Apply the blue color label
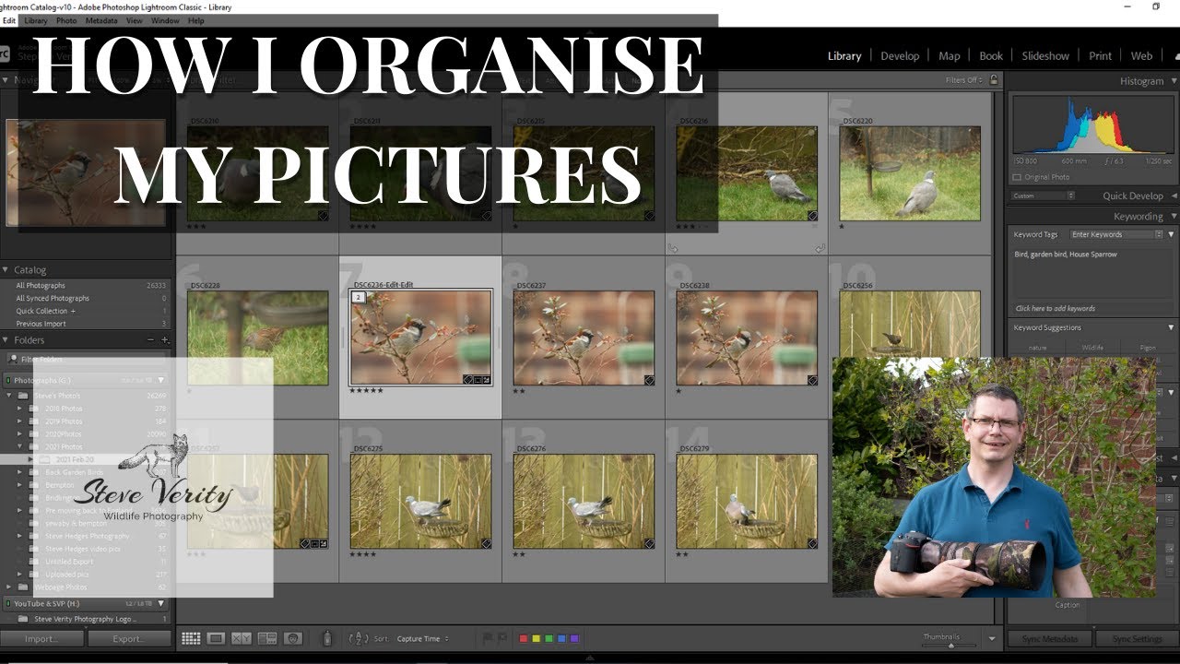 [561, 638]
